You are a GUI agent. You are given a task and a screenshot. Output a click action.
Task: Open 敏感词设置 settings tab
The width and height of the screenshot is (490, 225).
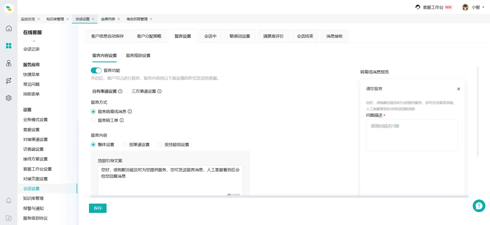[240, 36]
